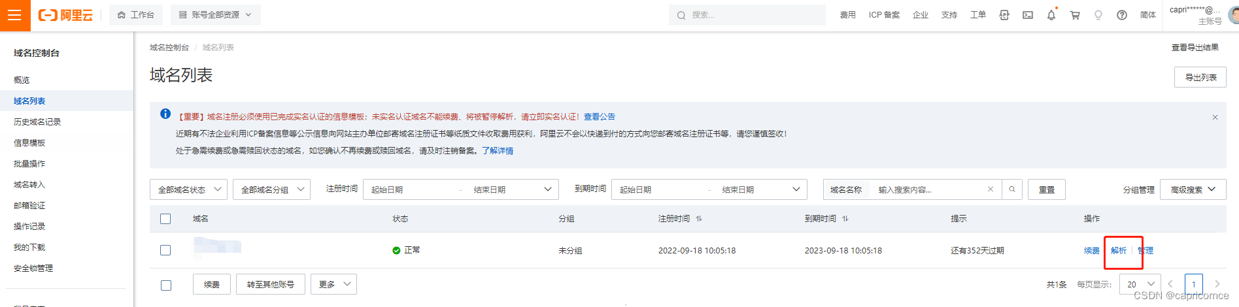Open the 分组管理 link

coord(1139,189)
